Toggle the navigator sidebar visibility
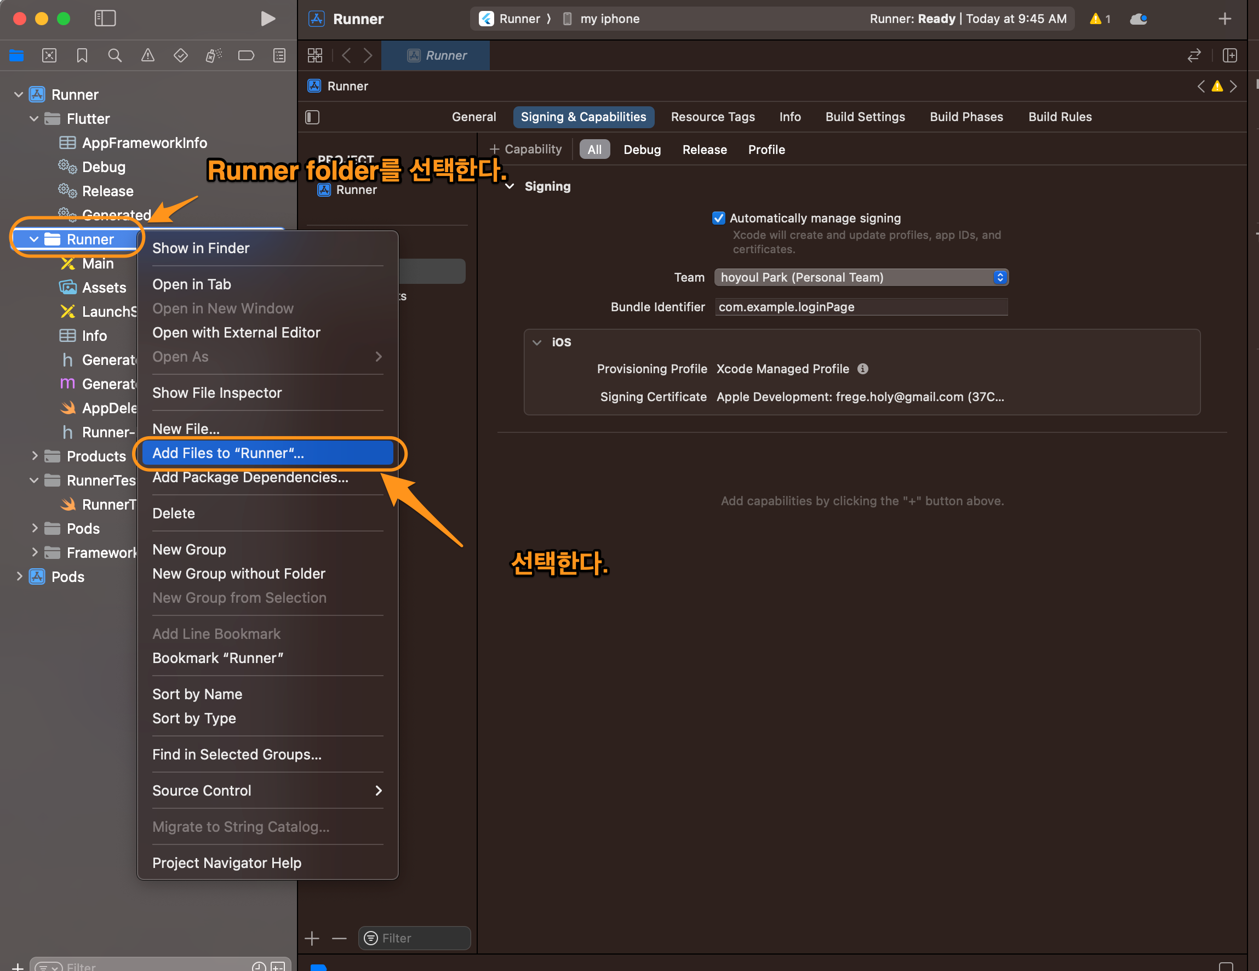 (105, 19)
